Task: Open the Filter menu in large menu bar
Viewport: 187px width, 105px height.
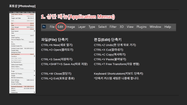Action: pyautogui.click(x=113, y=27)
